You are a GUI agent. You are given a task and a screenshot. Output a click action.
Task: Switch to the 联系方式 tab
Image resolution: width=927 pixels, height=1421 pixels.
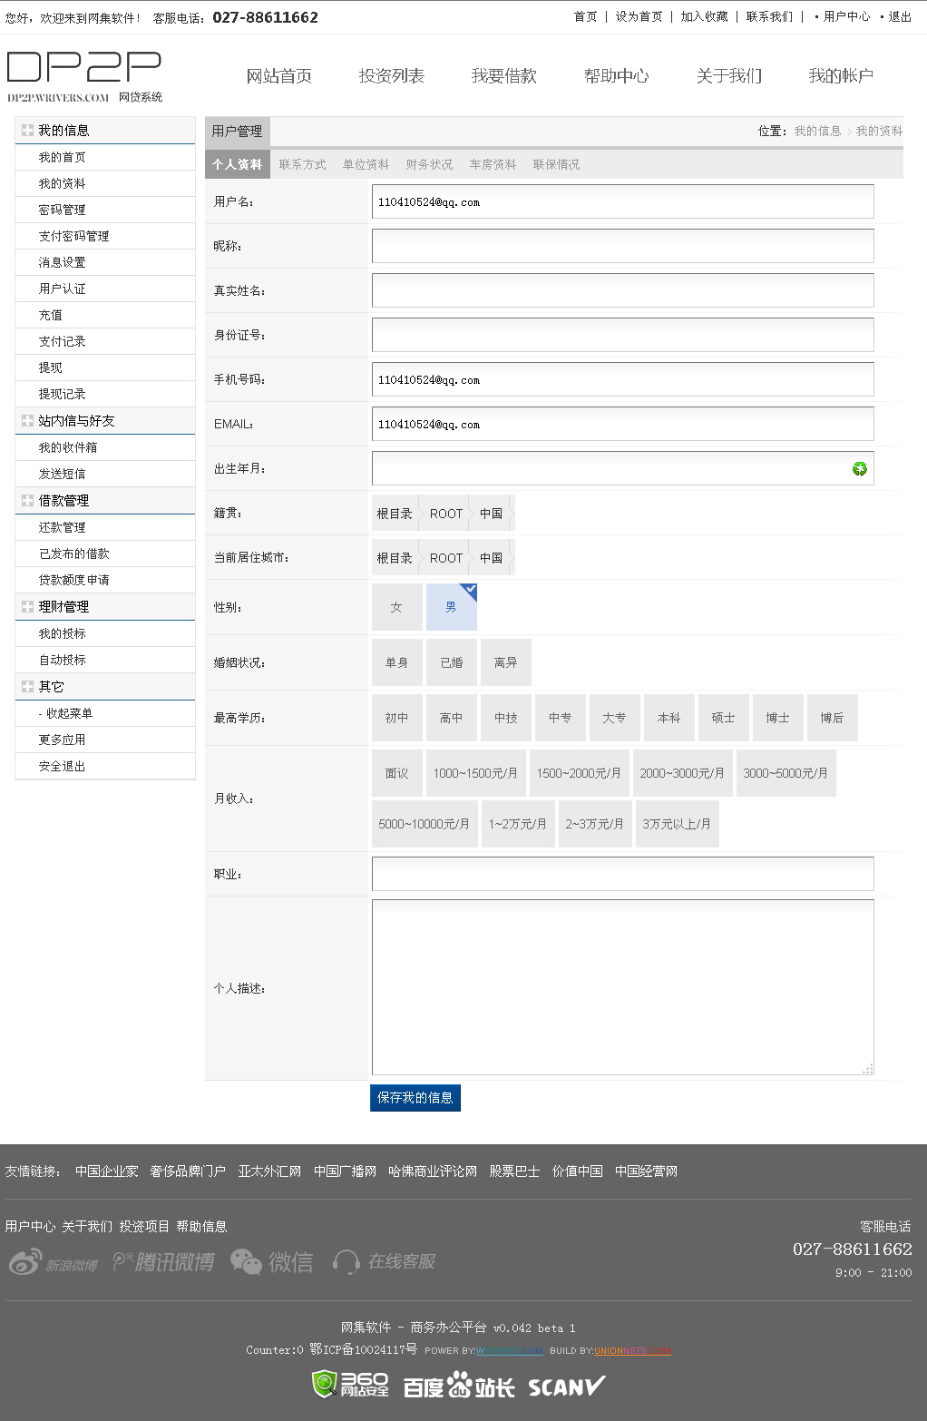tap(302, 165)
